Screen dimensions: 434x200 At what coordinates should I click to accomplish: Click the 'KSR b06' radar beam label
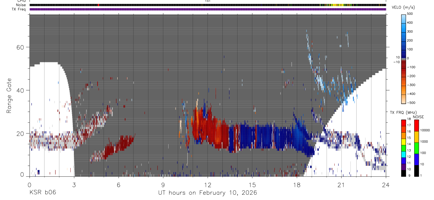[42, 193]
